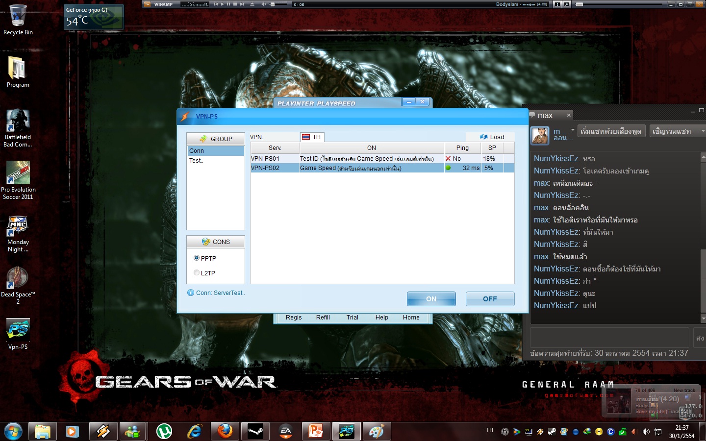Open max's status dropdown arrow in chat
Viewport: 706px width, 441px height.
tap(573, 130)
